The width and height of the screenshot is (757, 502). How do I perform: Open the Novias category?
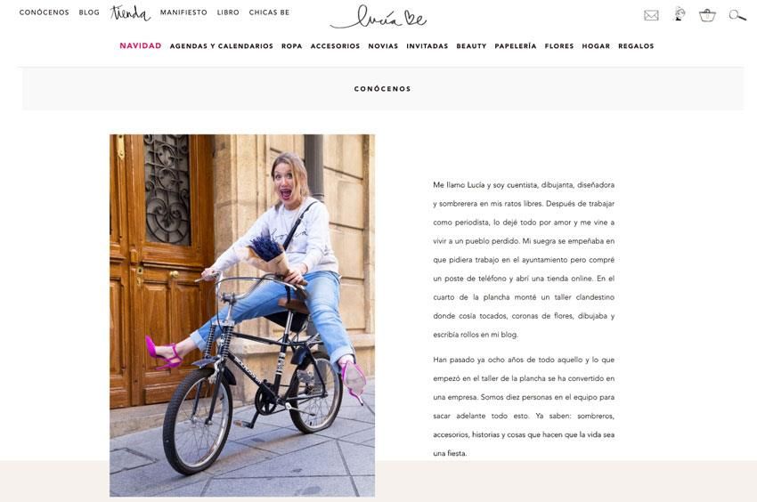coord(383,46)
